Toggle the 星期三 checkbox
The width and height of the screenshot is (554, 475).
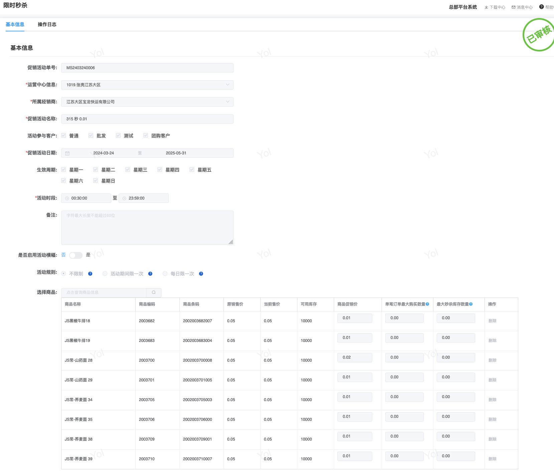128,170
